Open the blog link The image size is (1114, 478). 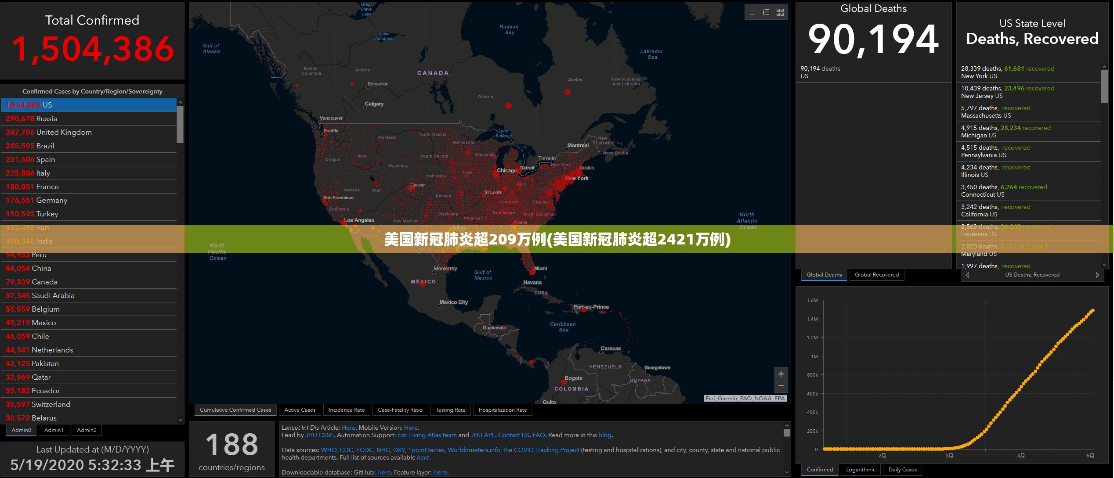(x=605, y=435)
